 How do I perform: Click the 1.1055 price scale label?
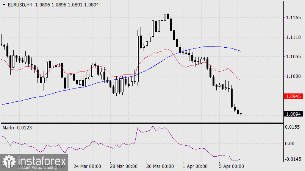(x=293, y=57)
